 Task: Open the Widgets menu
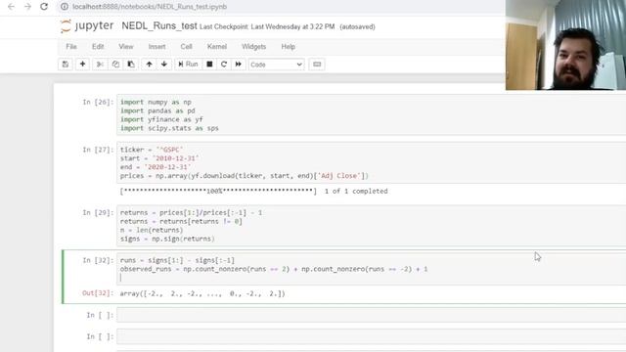(253, 47)
